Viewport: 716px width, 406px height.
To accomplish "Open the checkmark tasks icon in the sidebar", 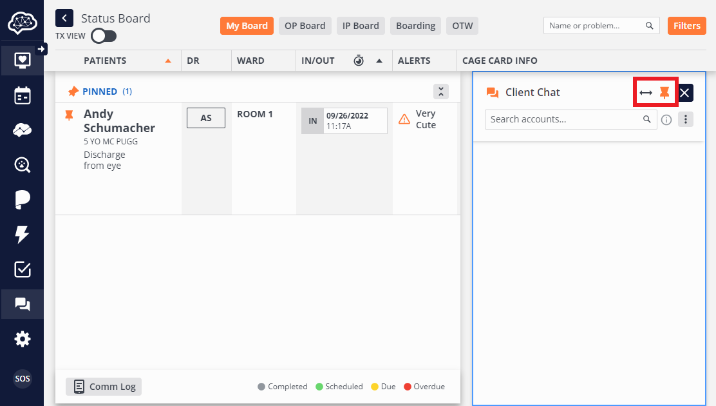I will [x=23, y=269].
